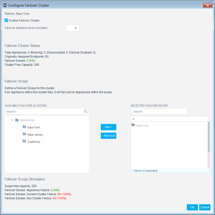Click the New Jersey folder icon

(25, 134)
